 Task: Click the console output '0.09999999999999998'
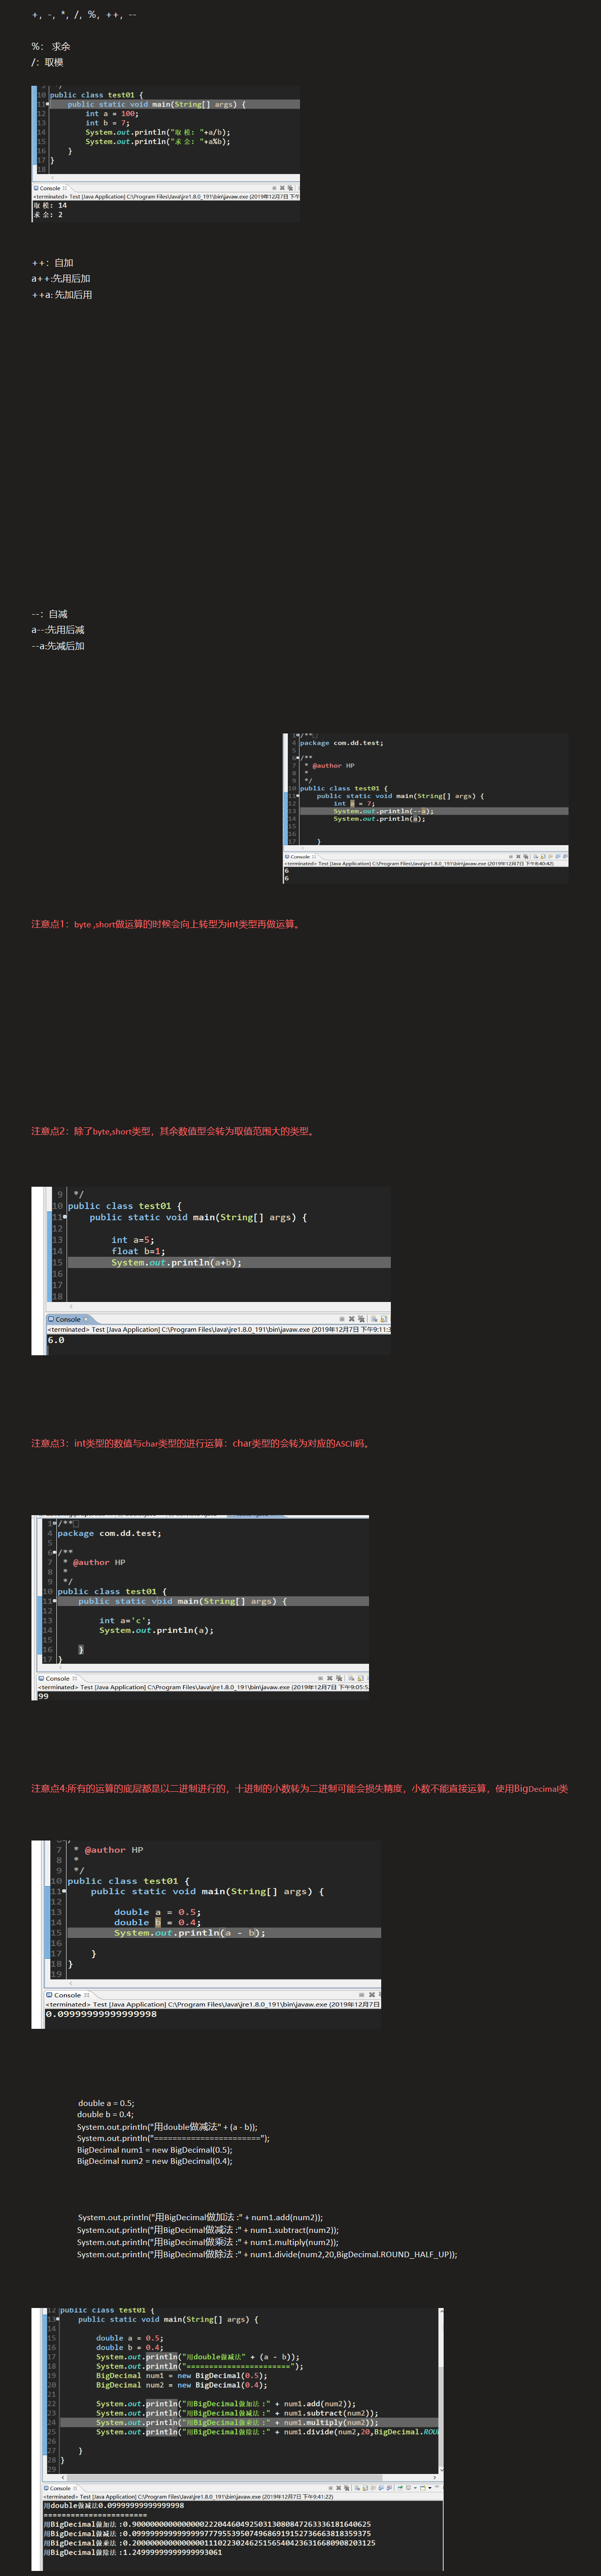click(x=101, y=2014)
